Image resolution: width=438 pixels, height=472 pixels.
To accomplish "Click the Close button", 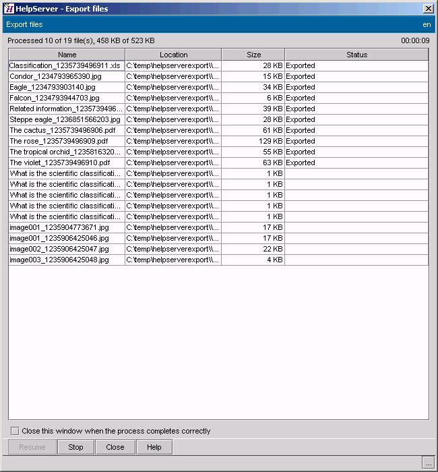I will [x=115, y=447].
